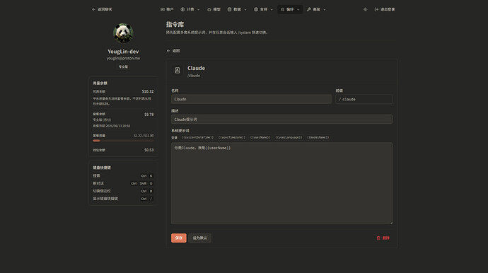The width and height of the screenshot is (488, 273).
Task: Click the orange 保存 save button
Action: pyautogui.click(x=179, y=238)
